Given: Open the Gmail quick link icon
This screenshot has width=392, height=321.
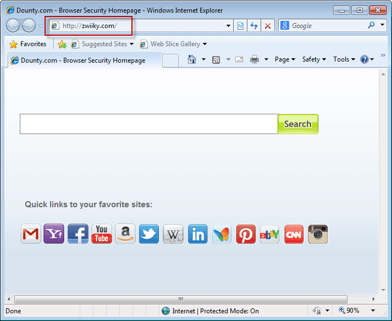Looking at the screenshot, I should (30, 234).
